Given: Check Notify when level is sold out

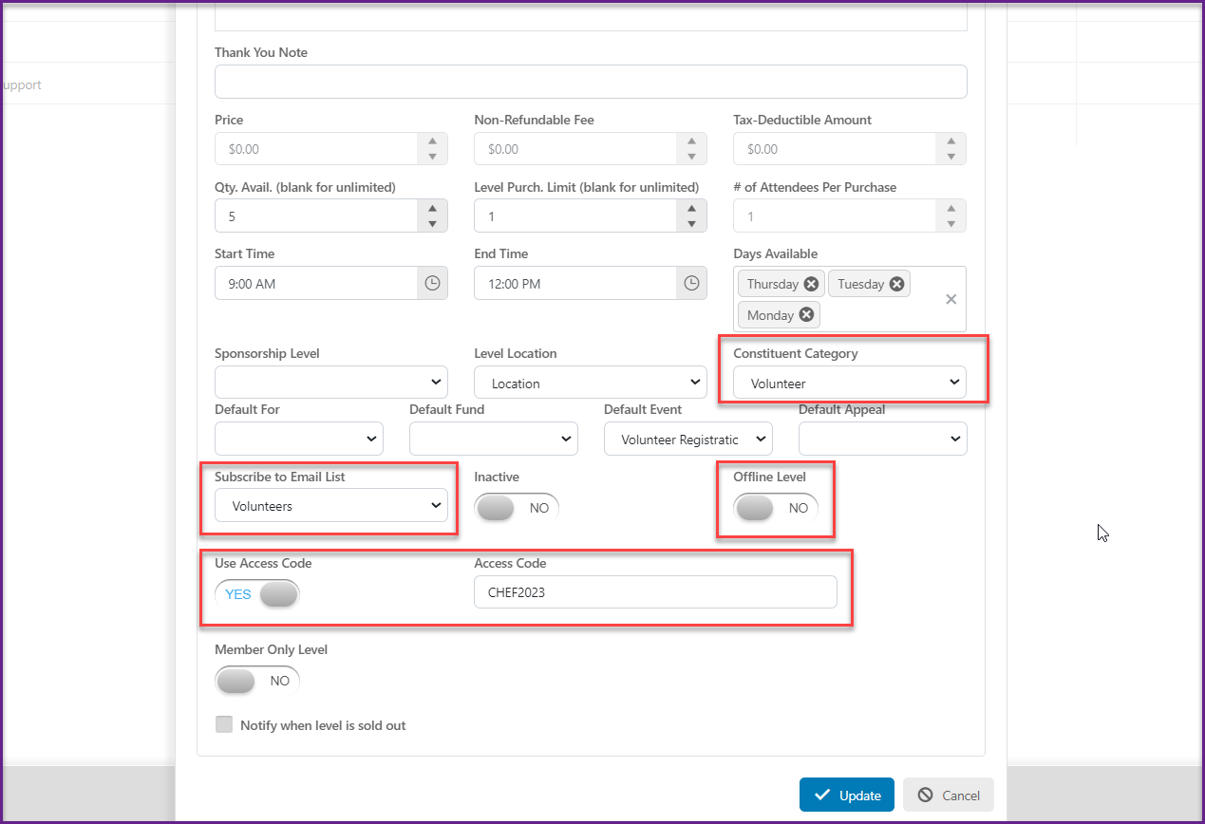Looking at the screenshot, I should coord(224,724).
